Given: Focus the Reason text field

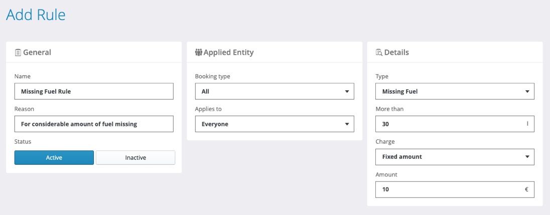Looking at the screenshot, I should click(94, 124).
